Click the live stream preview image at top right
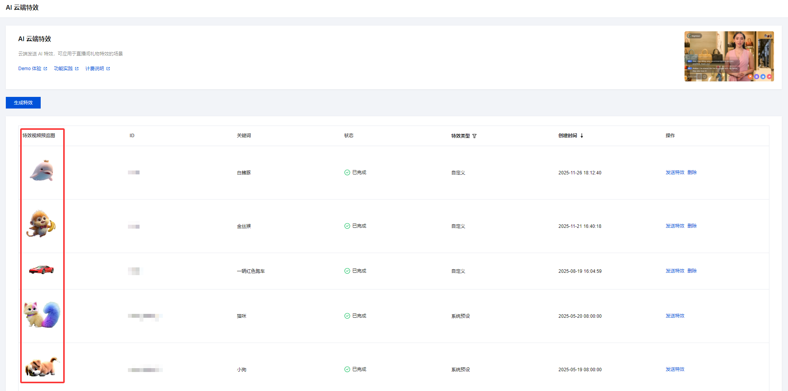The height and width of the screenshot is (391, 788). [729, 56]
